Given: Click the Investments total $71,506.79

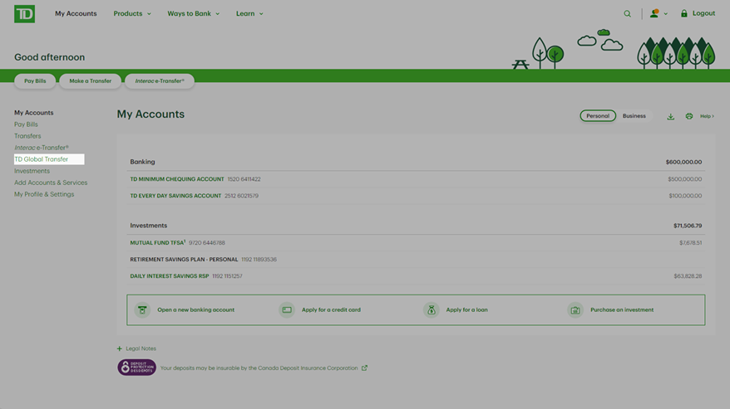Looking at the screenshot, I should pos(687,226).
